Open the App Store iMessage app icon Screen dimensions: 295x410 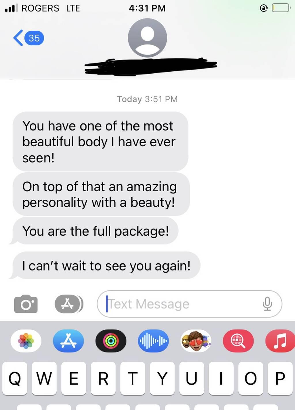(69, 341)
